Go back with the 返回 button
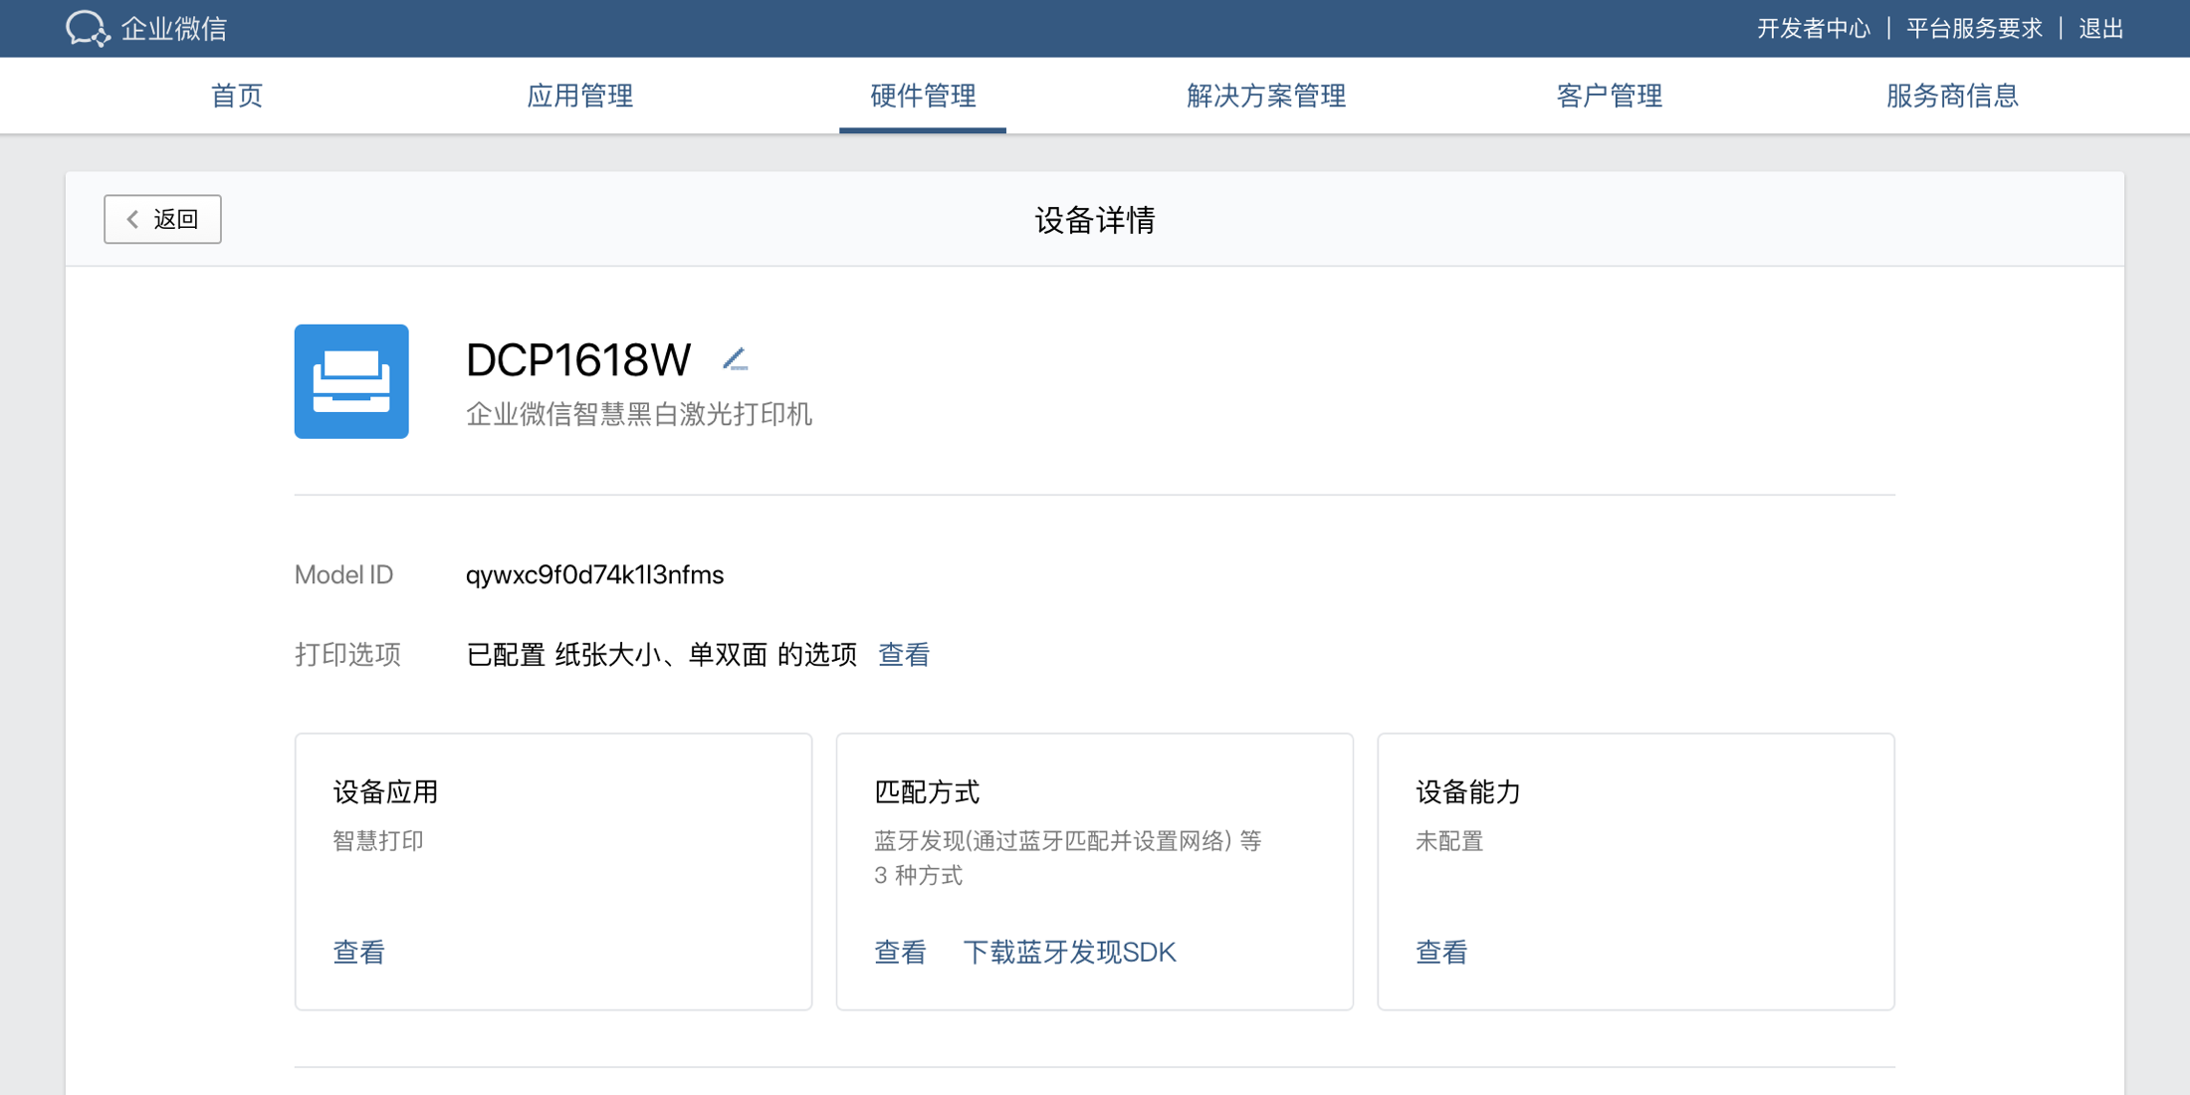 (162, 219)
